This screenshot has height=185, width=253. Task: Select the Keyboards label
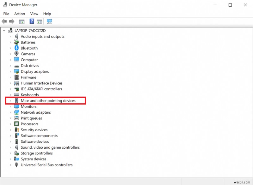click(x=30, y=95)
